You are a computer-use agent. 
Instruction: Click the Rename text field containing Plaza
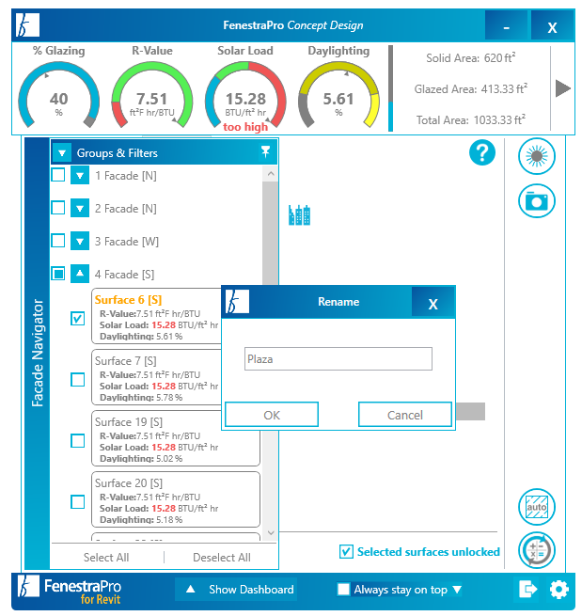(x=338, y=358)
